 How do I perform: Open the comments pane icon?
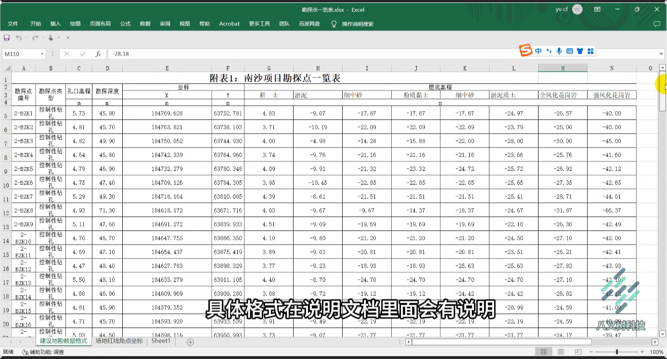[x=656, y=24]
